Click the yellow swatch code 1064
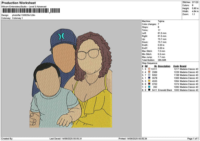The image size is (200, 141). pyautogui.click(x=149, y=81)
